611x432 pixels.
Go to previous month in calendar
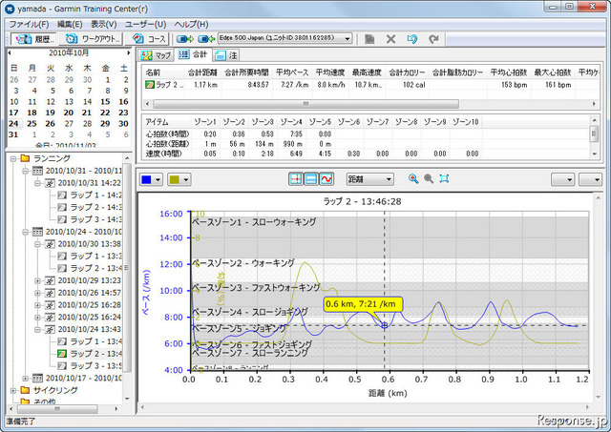pos(10,53)
